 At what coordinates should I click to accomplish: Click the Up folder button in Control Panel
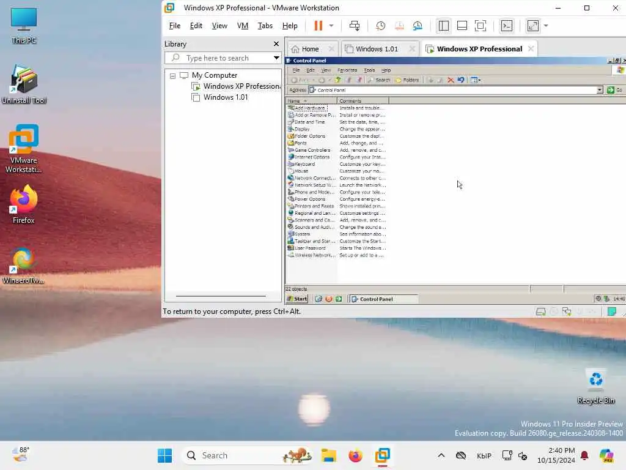click(338, 80)
